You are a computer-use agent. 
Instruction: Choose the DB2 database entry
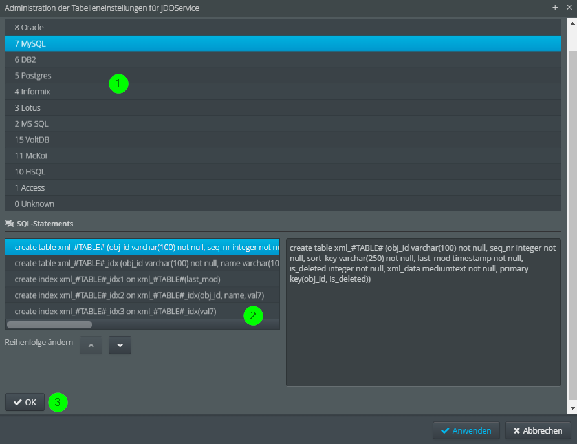(283, 59)
